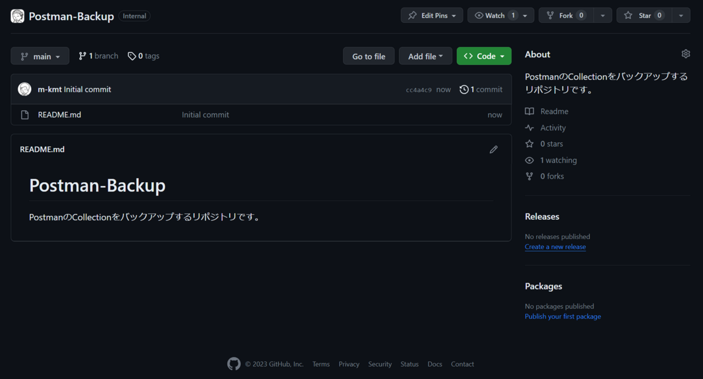
Task: Edit README with the pencil icon
Action: (x=494, y=149)
